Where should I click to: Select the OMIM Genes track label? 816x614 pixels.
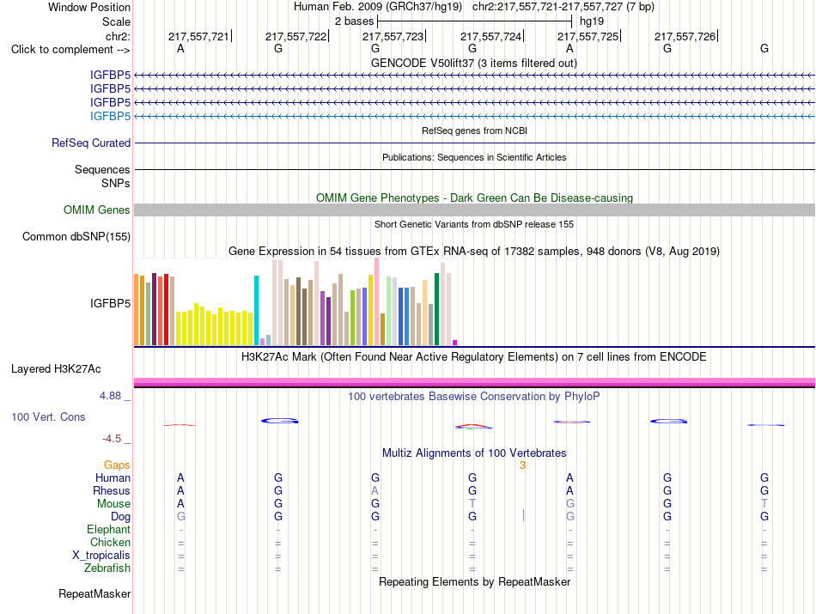pos(96,210)
